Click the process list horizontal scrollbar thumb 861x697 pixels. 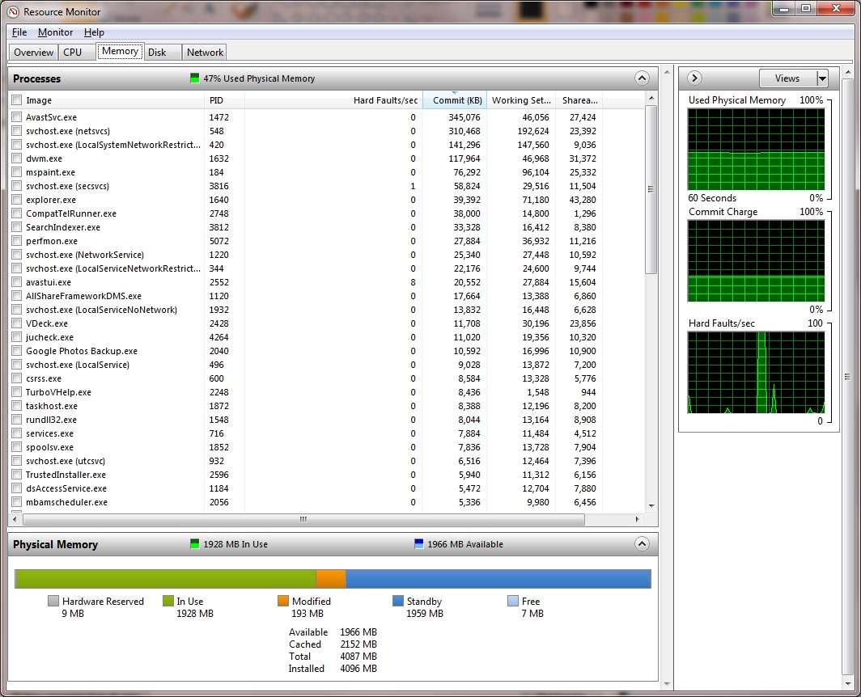(x=303, y=519)
